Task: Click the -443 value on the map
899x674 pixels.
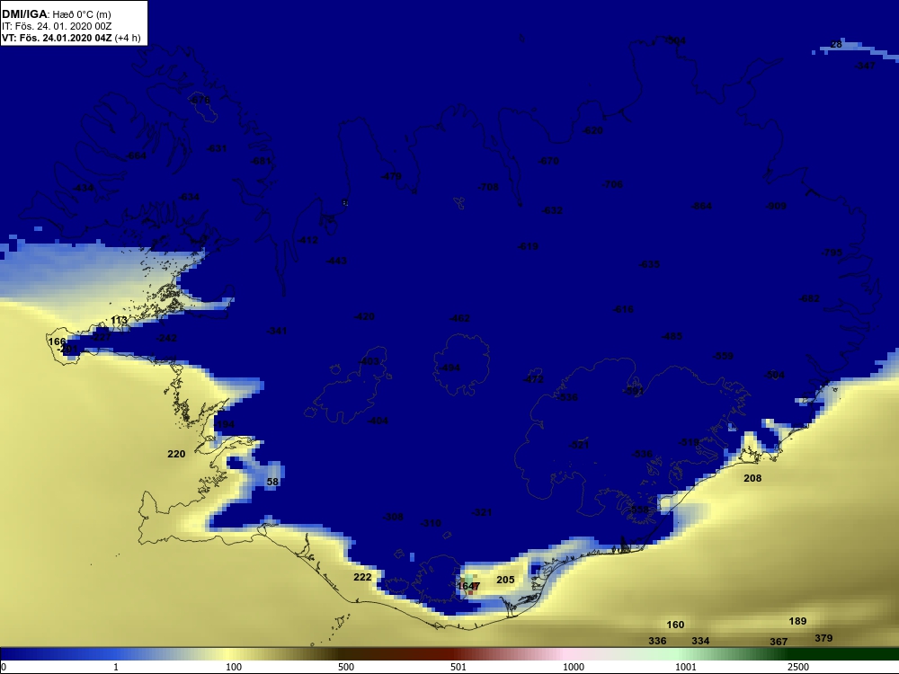Action: point(336,261)
